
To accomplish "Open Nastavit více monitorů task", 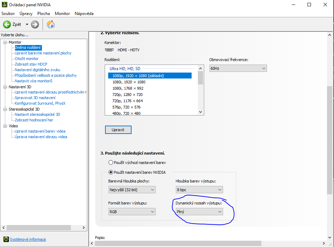I will point(34,81).
